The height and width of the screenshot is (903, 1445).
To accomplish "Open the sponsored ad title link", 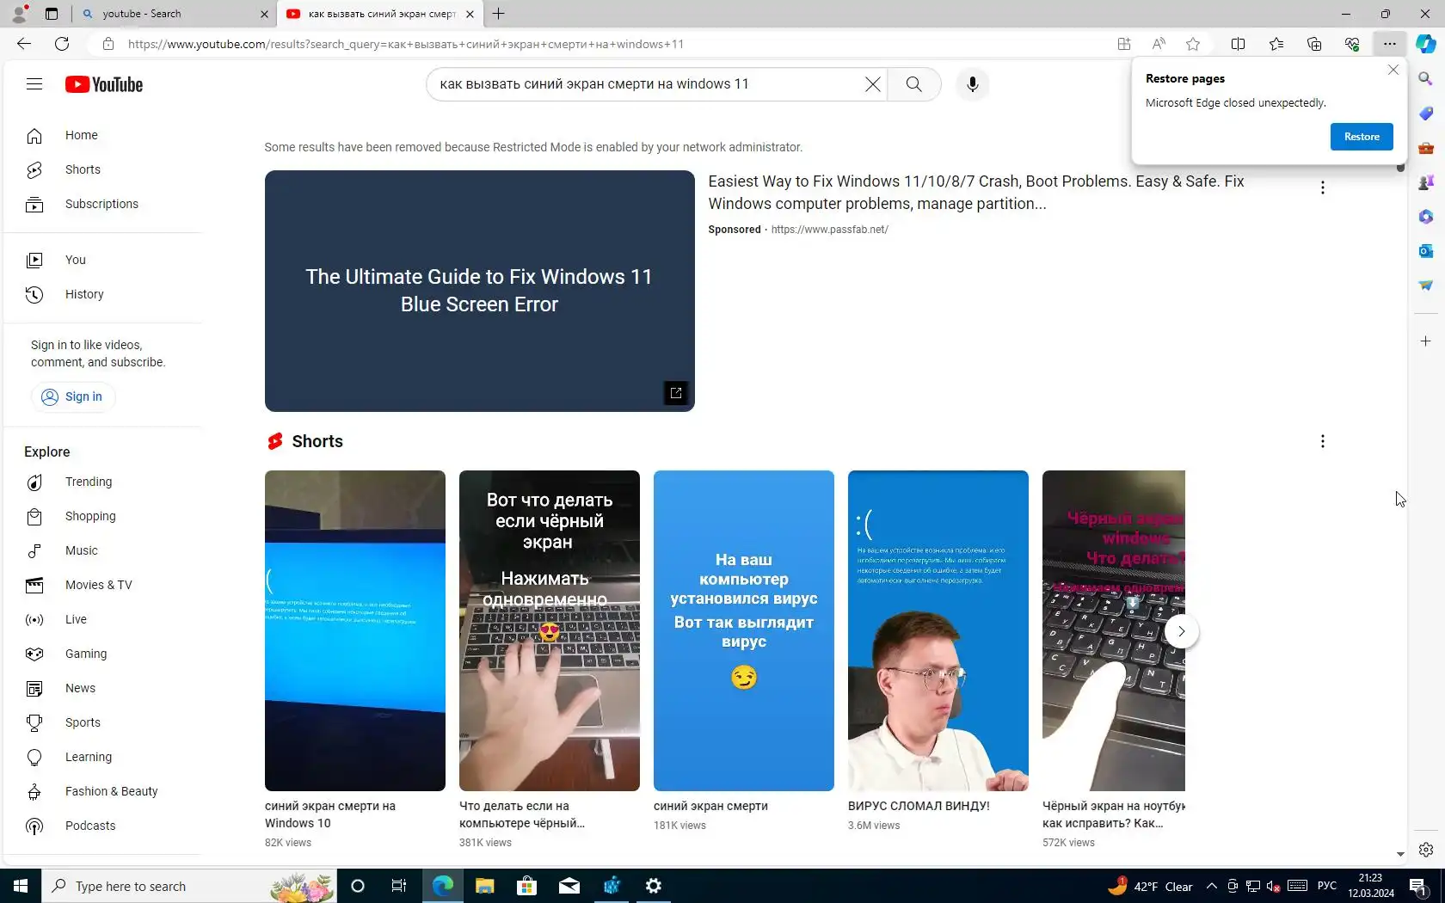I will coord(975,193).
